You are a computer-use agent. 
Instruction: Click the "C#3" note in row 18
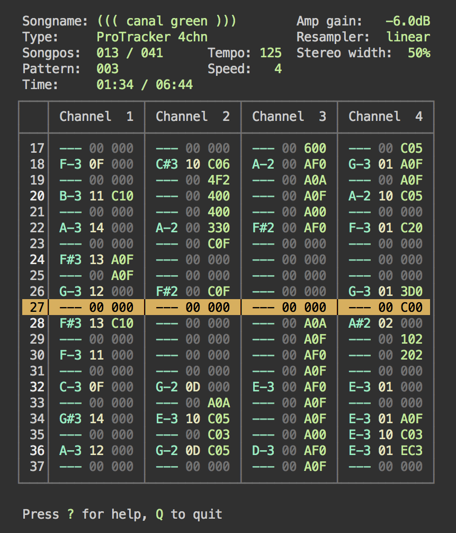point(167,164)
